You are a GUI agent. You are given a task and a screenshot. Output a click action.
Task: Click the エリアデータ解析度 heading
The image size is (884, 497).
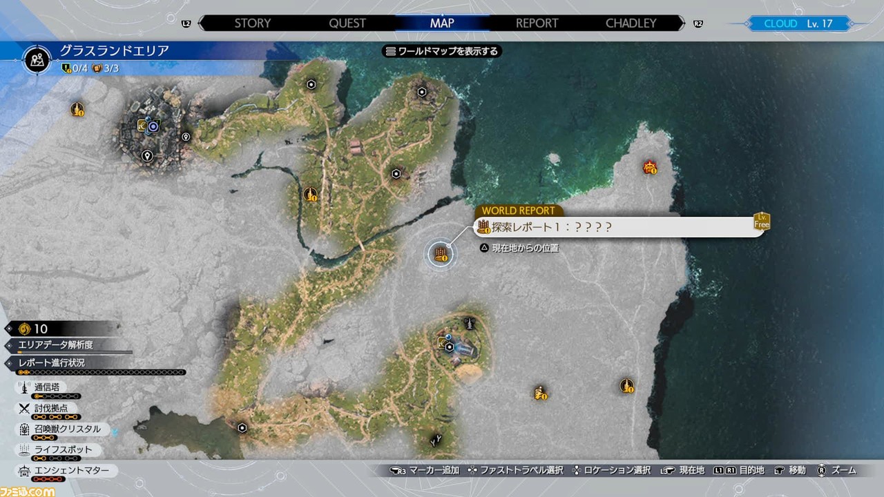coord(55,344)
